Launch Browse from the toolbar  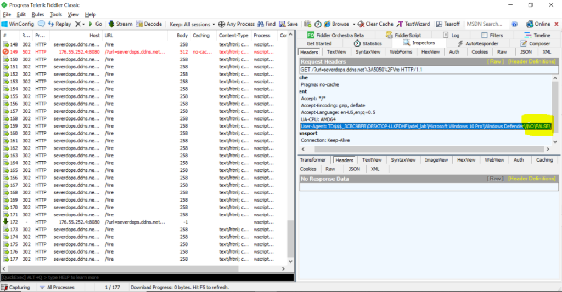coord(336,24)
